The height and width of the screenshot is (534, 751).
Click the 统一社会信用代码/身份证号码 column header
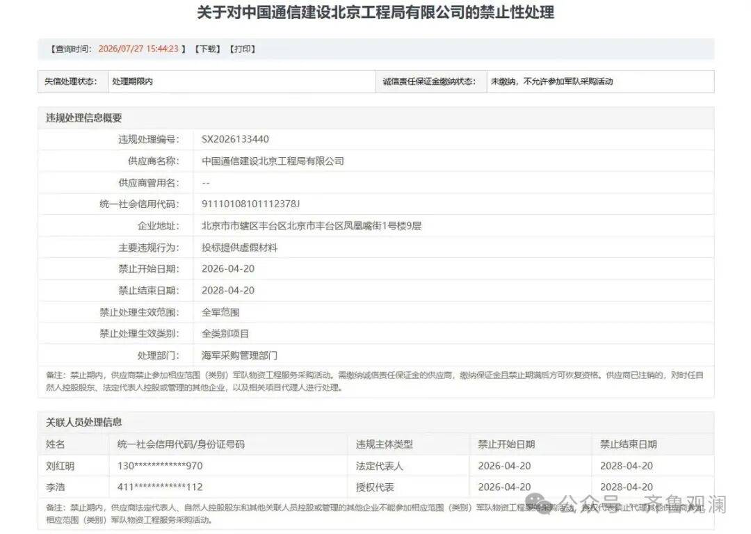click(181, 444)
